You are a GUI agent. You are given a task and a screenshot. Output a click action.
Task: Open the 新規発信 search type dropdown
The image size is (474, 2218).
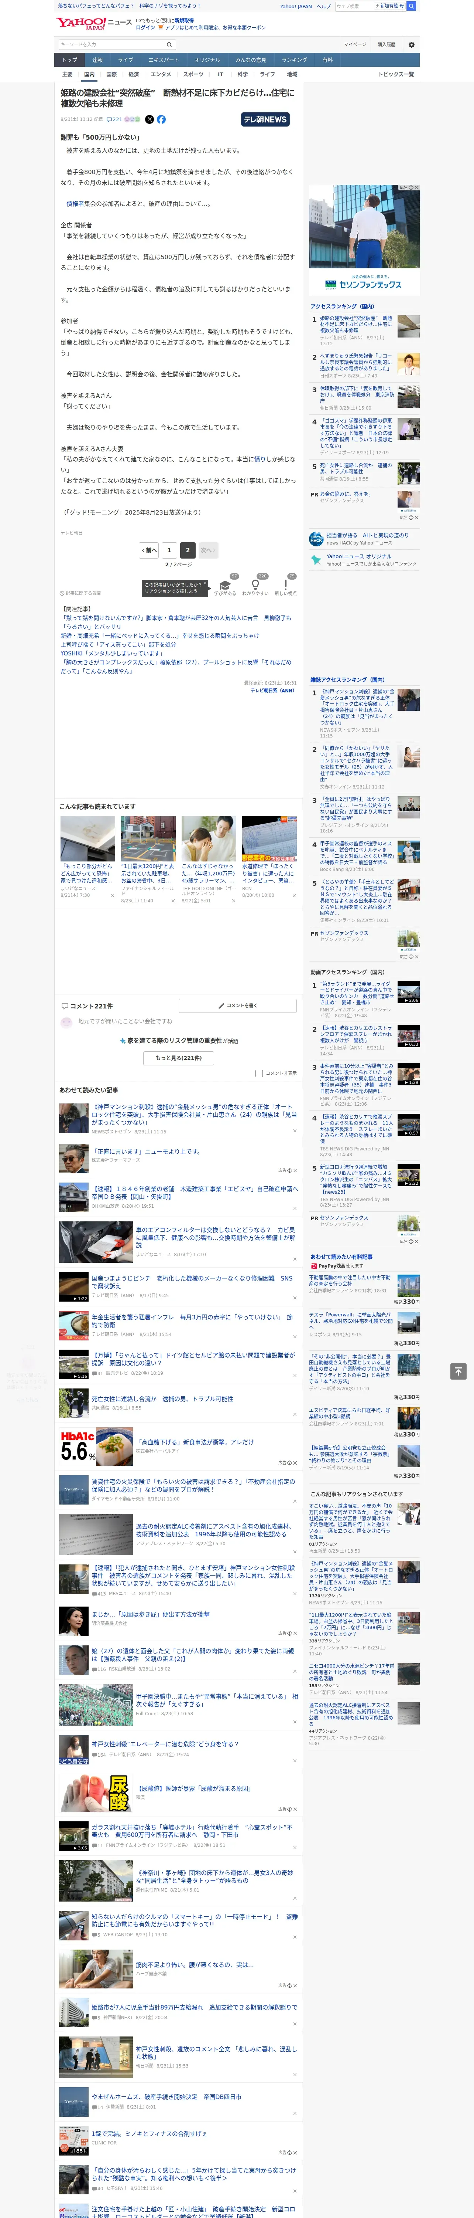(x=390, y=6)
